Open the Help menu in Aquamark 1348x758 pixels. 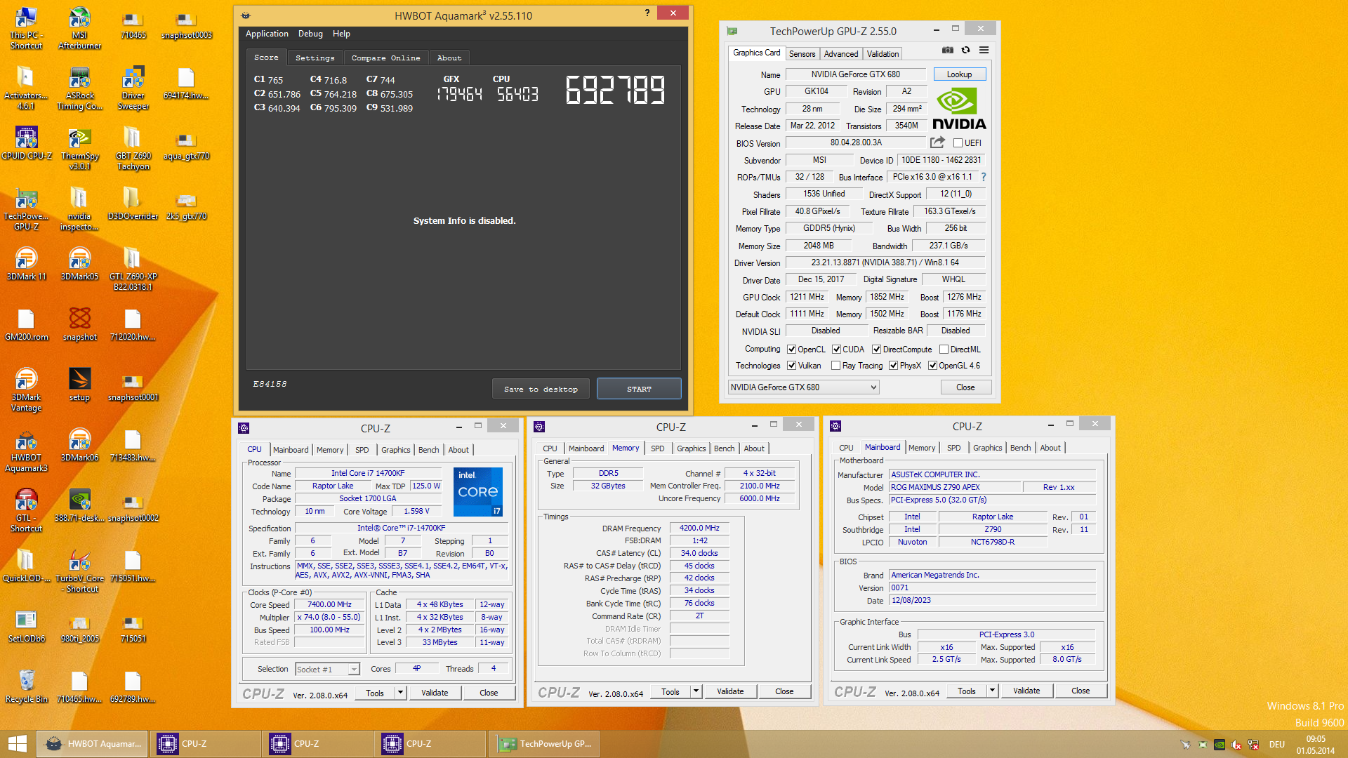pyautogui.click(x=341, y=34)
